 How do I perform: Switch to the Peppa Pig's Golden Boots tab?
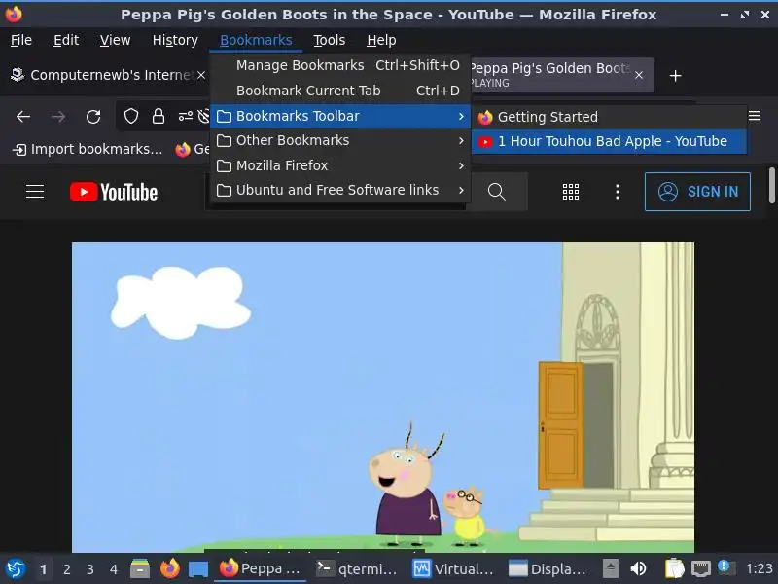click(x=550, y=75)
